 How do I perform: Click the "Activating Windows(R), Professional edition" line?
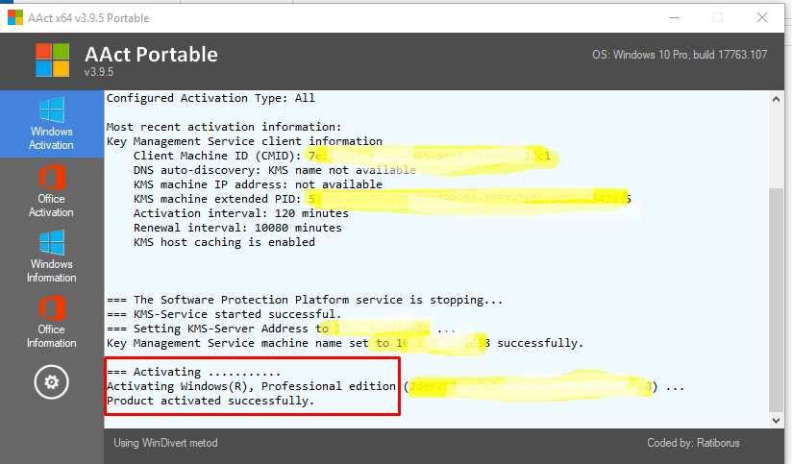(395, 386)
